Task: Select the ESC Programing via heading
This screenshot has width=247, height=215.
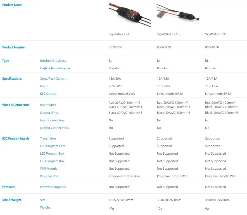Action: point(16,138)
